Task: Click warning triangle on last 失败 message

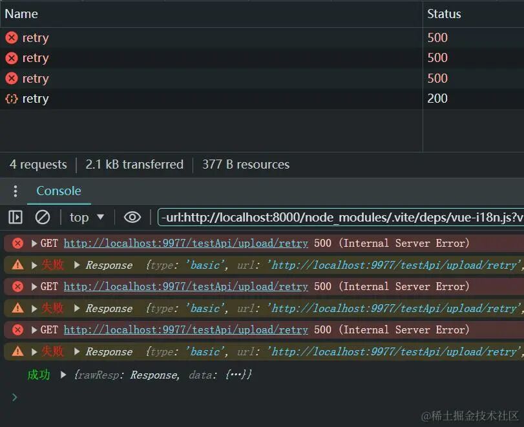Action: click(17, 351)
